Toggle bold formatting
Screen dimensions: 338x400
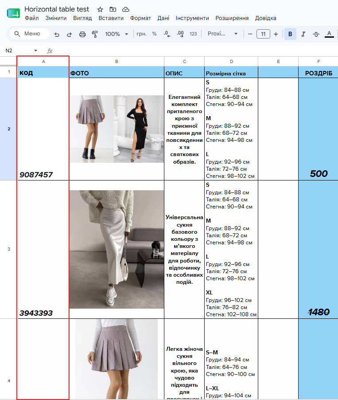coord(290,34)
